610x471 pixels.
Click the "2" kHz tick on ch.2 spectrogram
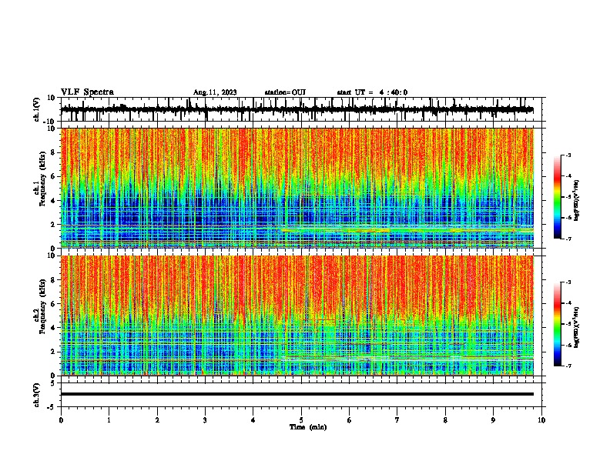point(54,352)
